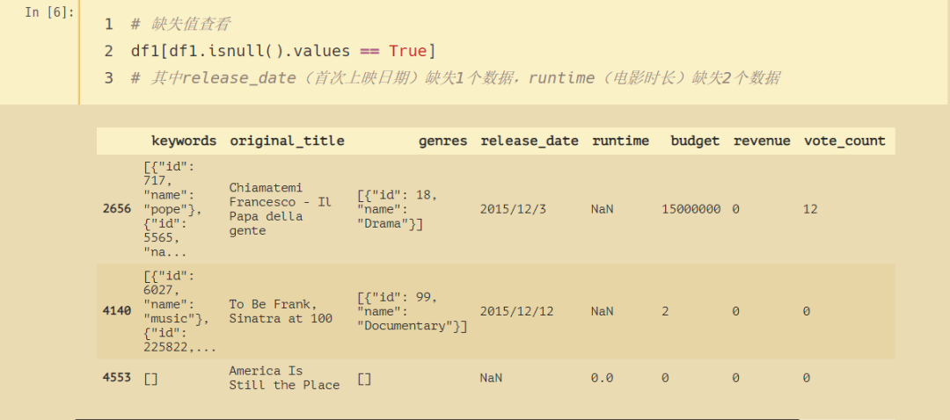Viewport: 950px width, 420px height.
Task: Click the revenue column header
Action: pyautogui.click(x=762, y=141)
